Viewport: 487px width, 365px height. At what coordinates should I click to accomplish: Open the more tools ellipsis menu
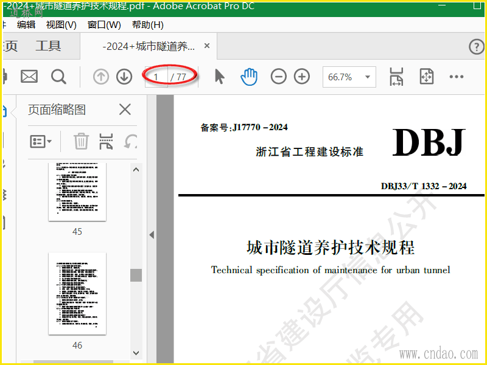click(x=456, y=77)
